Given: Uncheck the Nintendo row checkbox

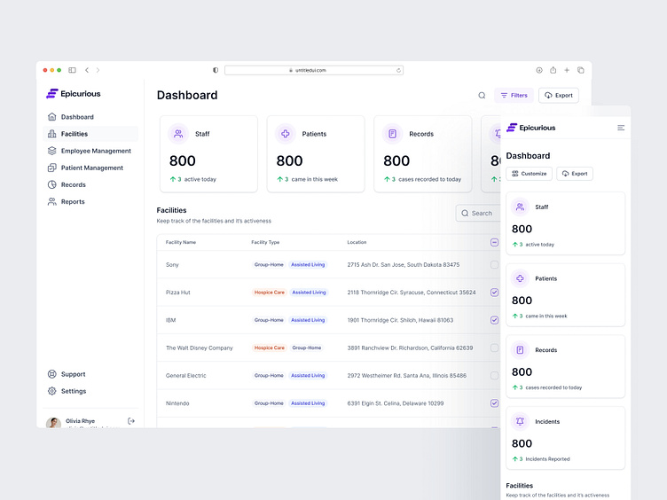Looking at the screenshot, I should [494, 403].
